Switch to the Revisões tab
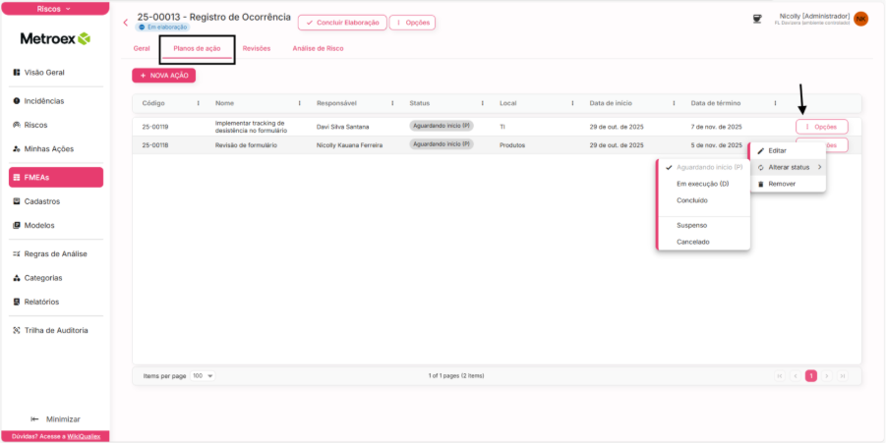886x443 pixels. 256,48
